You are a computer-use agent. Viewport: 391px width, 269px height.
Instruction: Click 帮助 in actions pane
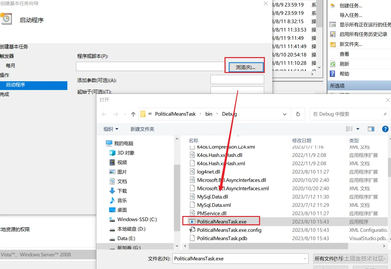click(x=344, y=74)
